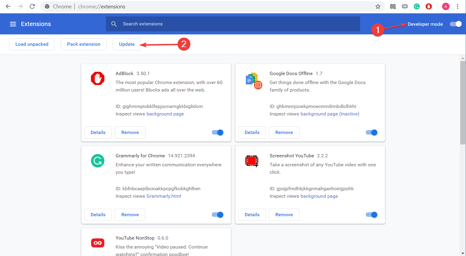The width and height of the screenshot is (466, 256).
Task: Click the Google Docs Offline logo
Action: click(x=254, y=81)
